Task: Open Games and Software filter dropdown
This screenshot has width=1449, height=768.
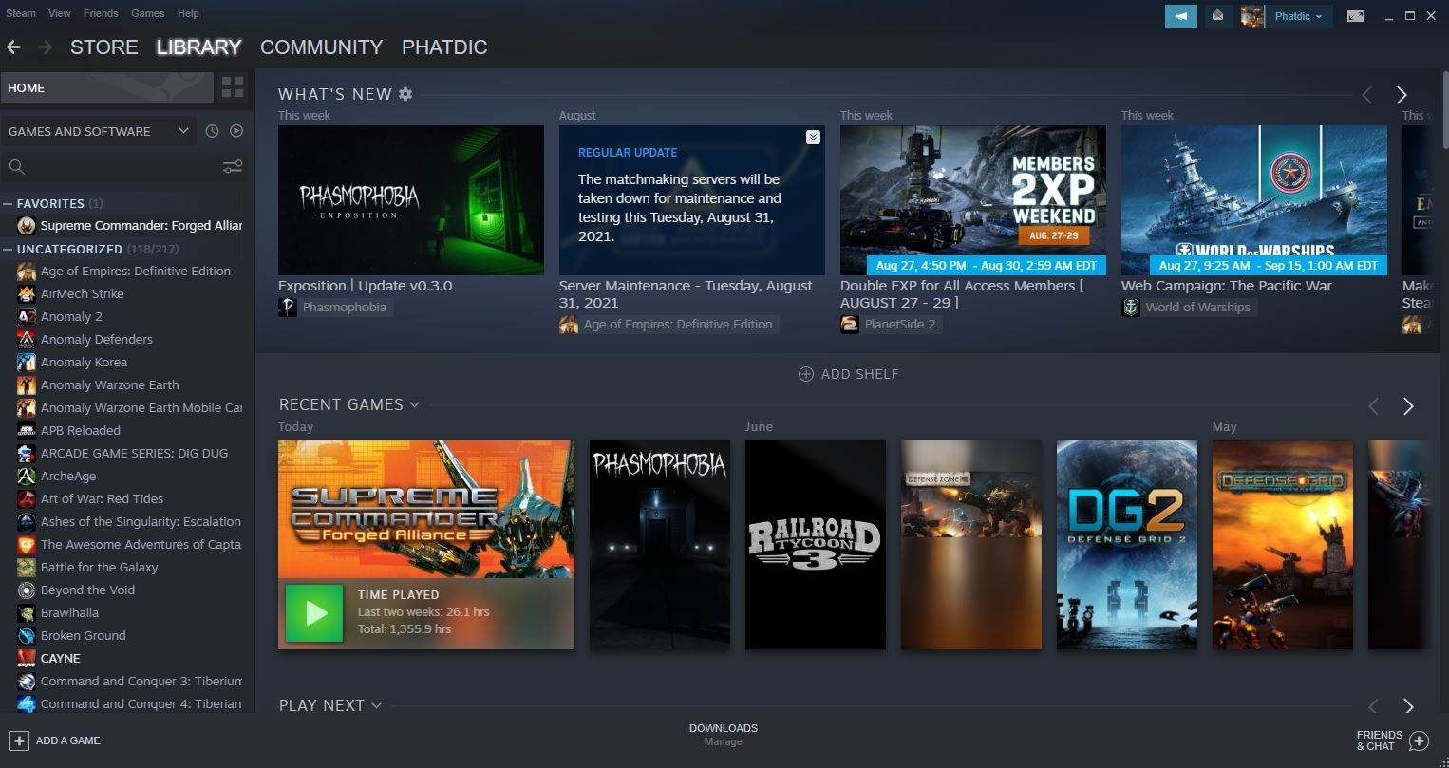Action: pyautogui.click(x=99, y=131)
